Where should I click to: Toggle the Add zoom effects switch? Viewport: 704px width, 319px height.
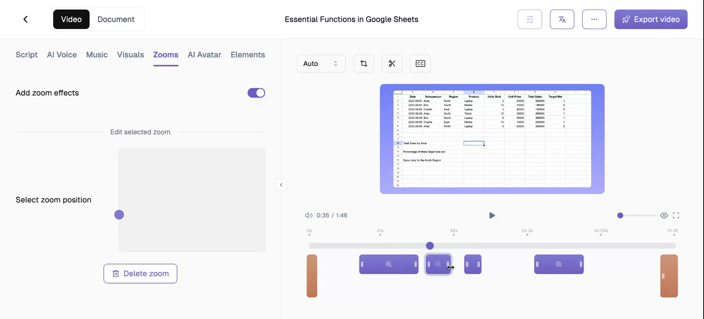[256, 93]
